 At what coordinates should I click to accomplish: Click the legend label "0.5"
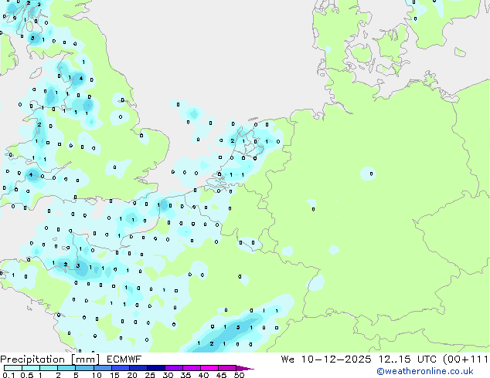click(27, 375)
